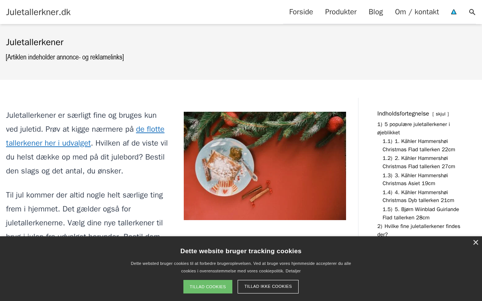482x301 pixels.
Task: Open the search magnifier icon
Action: pyautogui.click(x=472, y=12)
